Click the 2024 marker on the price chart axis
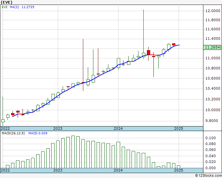This screenshot has height=178, width=222. coord(118,128)
